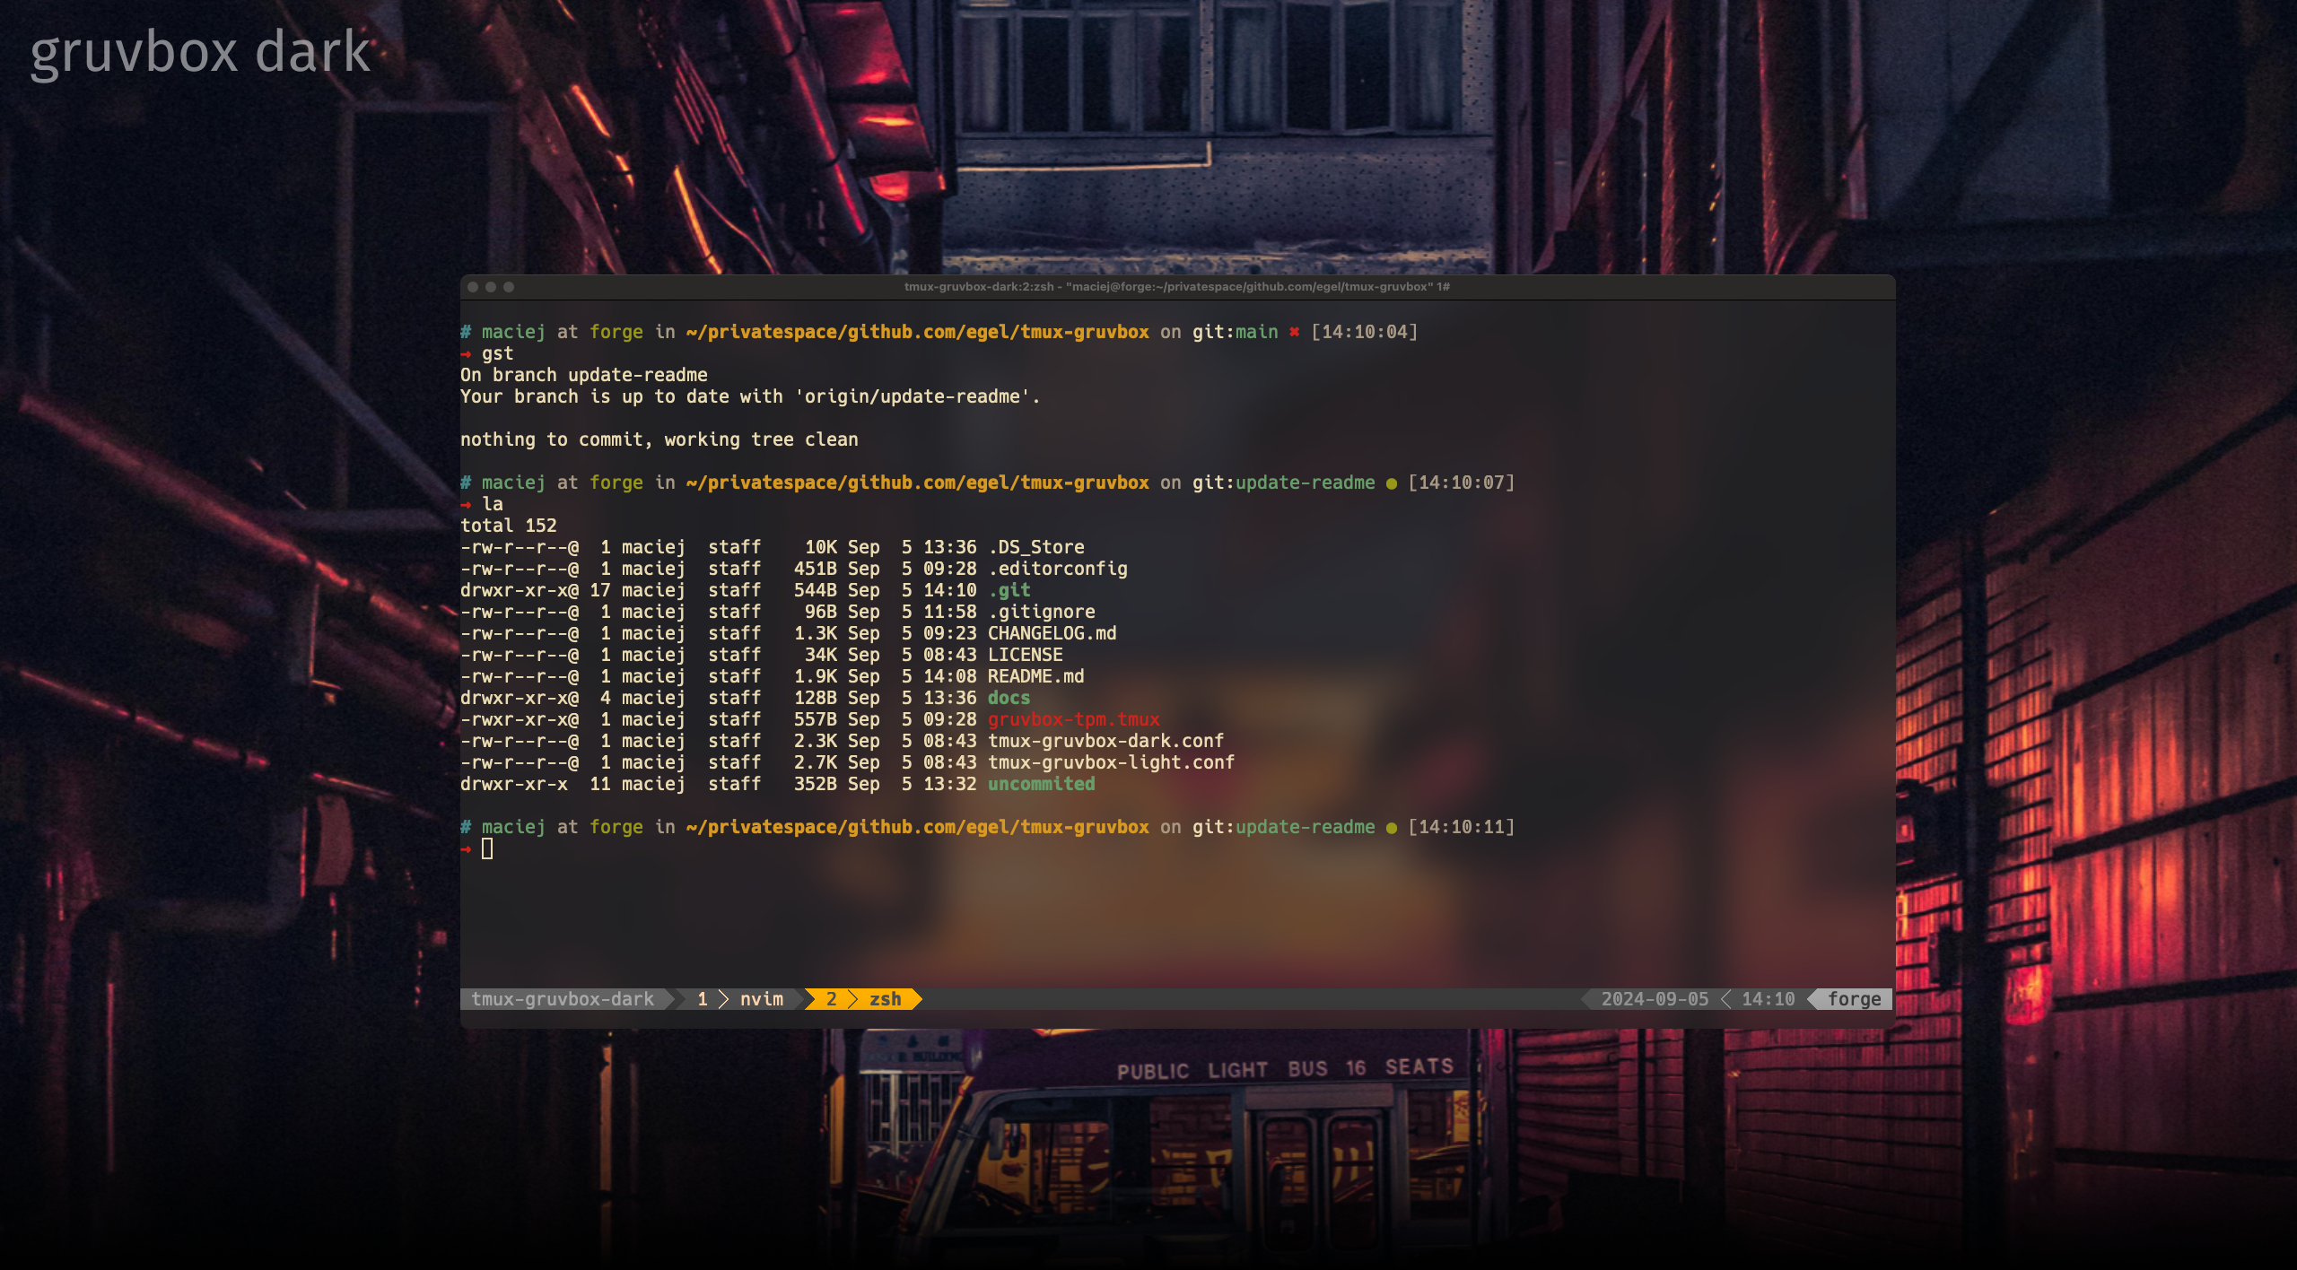2297x1270 pixels.
Task: Click the .git directory name
Action: coord(1009,590)
